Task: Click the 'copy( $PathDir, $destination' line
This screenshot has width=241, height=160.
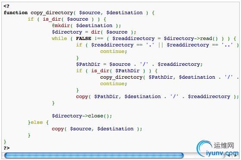Action: 157,96
